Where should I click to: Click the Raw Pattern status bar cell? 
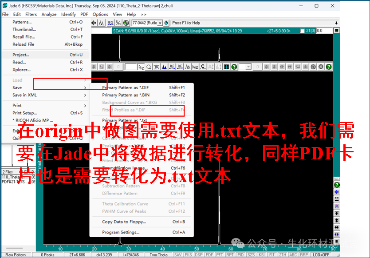(x=16, y=255)
